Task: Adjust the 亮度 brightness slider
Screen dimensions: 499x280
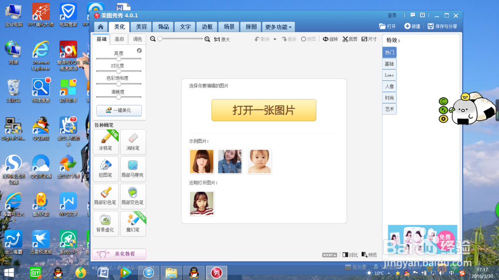Action: (x=119, y=59)
